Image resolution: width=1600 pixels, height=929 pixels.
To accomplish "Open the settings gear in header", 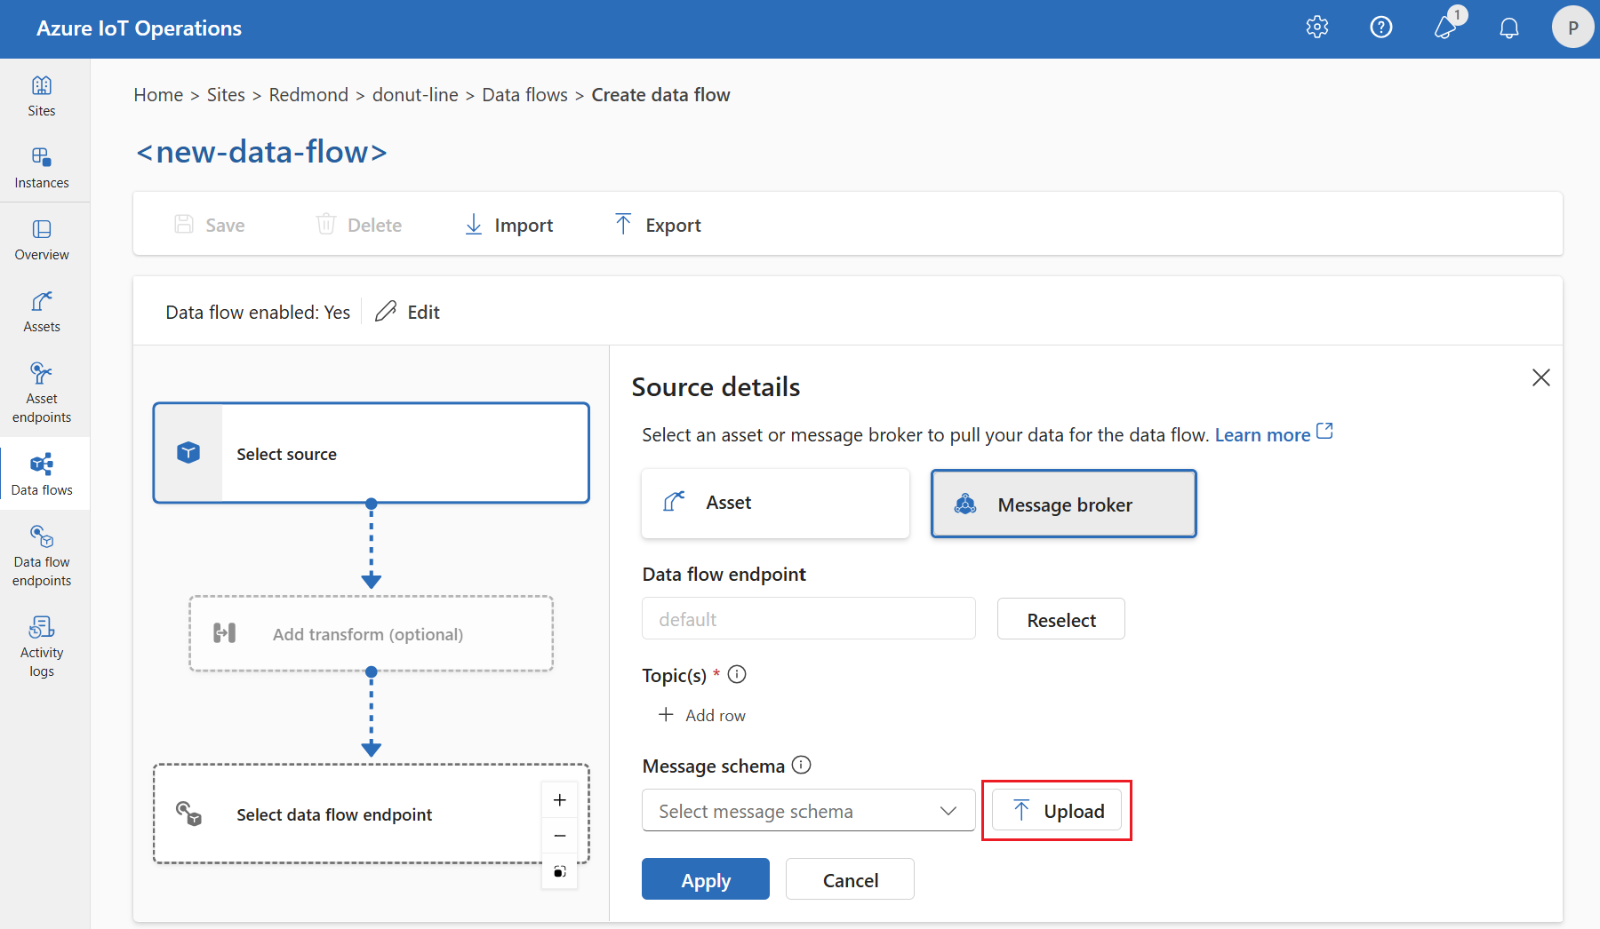I will pos(1317,28).
